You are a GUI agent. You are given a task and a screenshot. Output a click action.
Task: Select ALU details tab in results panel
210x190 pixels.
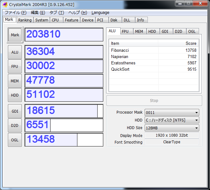[x=113, y=31]
